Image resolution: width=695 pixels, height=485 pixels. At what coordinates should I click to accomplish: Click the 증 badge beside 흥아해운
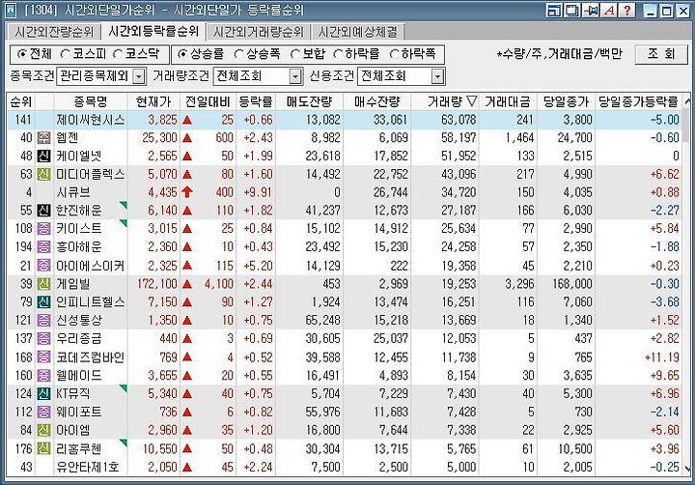coord(43,246)
